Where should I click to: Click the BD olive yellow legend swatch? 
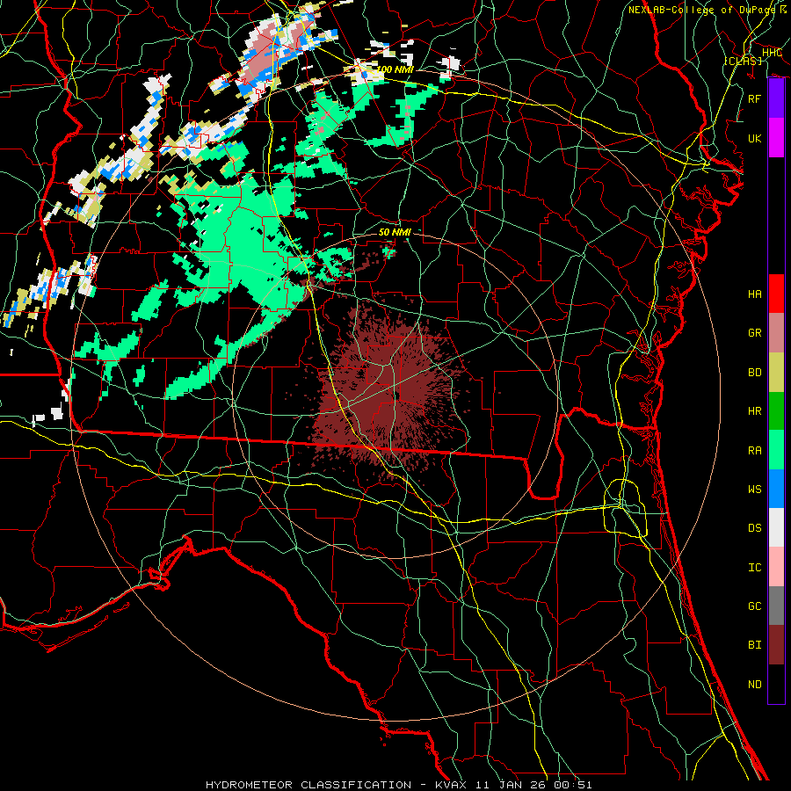tap(776, 373)
